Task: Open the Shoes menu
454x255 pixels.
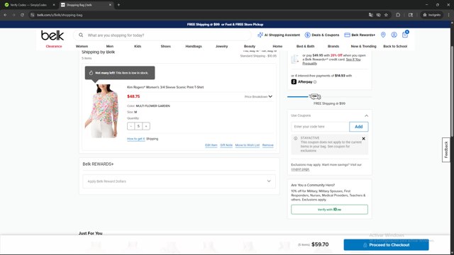Action: pos(165,46)
